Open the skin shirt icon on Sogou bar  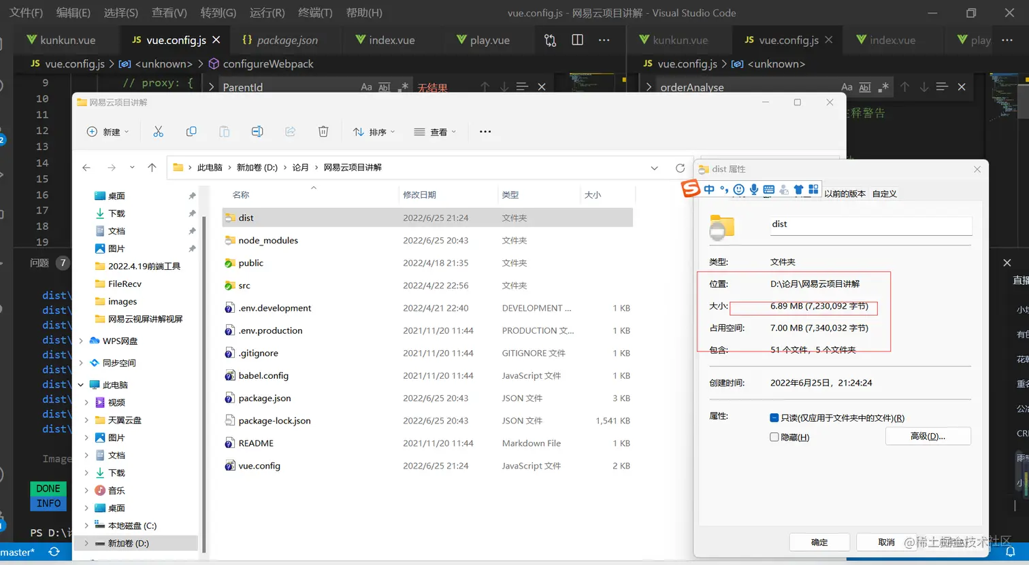pos(799,190)
